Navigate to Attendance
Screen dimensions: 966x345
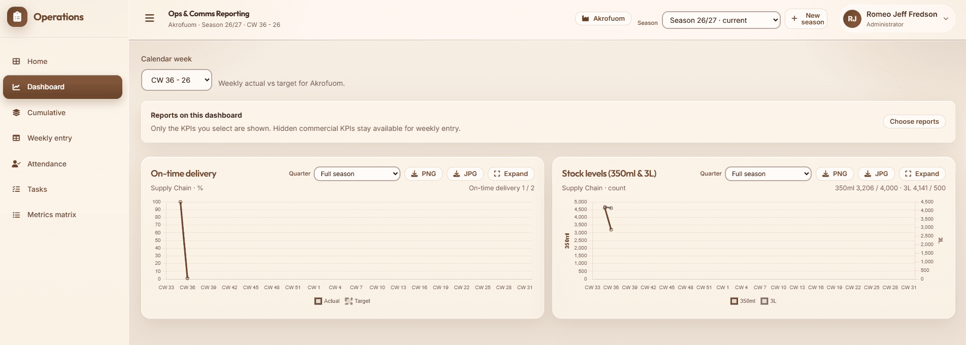point(62,164)
